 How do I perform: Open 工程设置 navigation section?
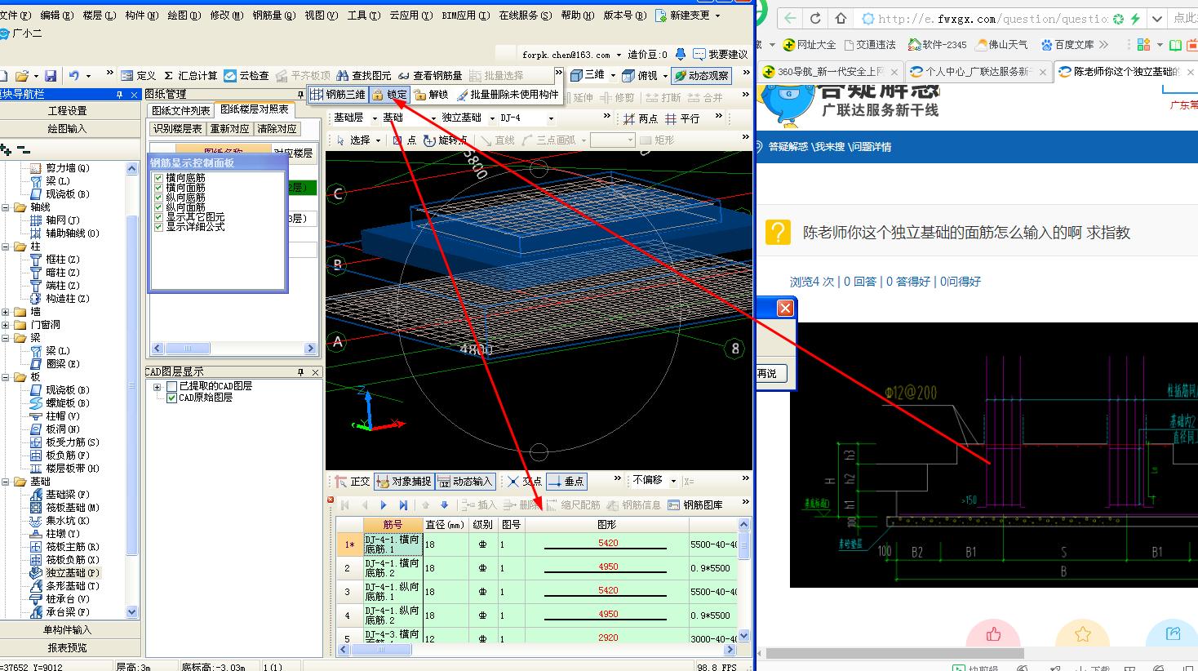pos(68,111)
